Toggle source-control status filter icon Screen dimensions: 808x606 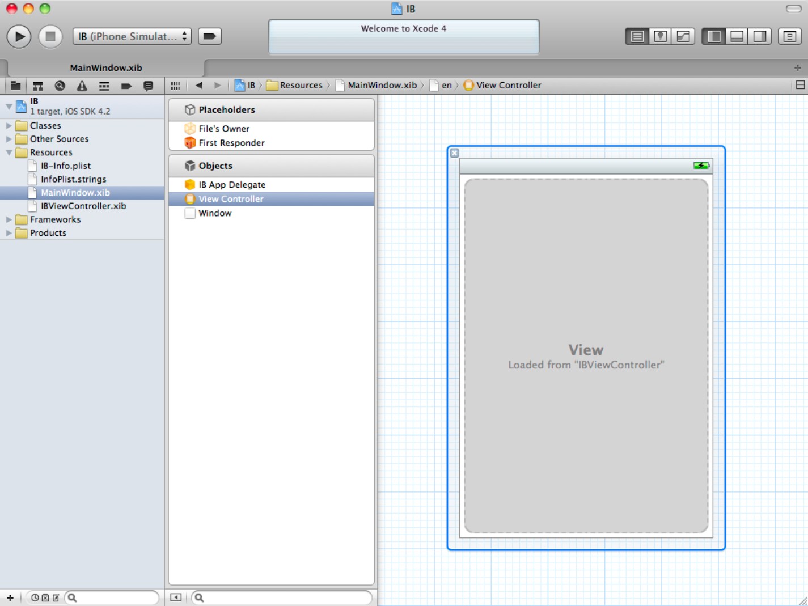click(x=45, y=597)
